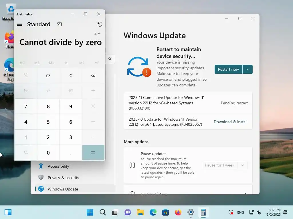Switch to Calculator app on taskbar
This screenshot has height=219, width=293.
203,212
